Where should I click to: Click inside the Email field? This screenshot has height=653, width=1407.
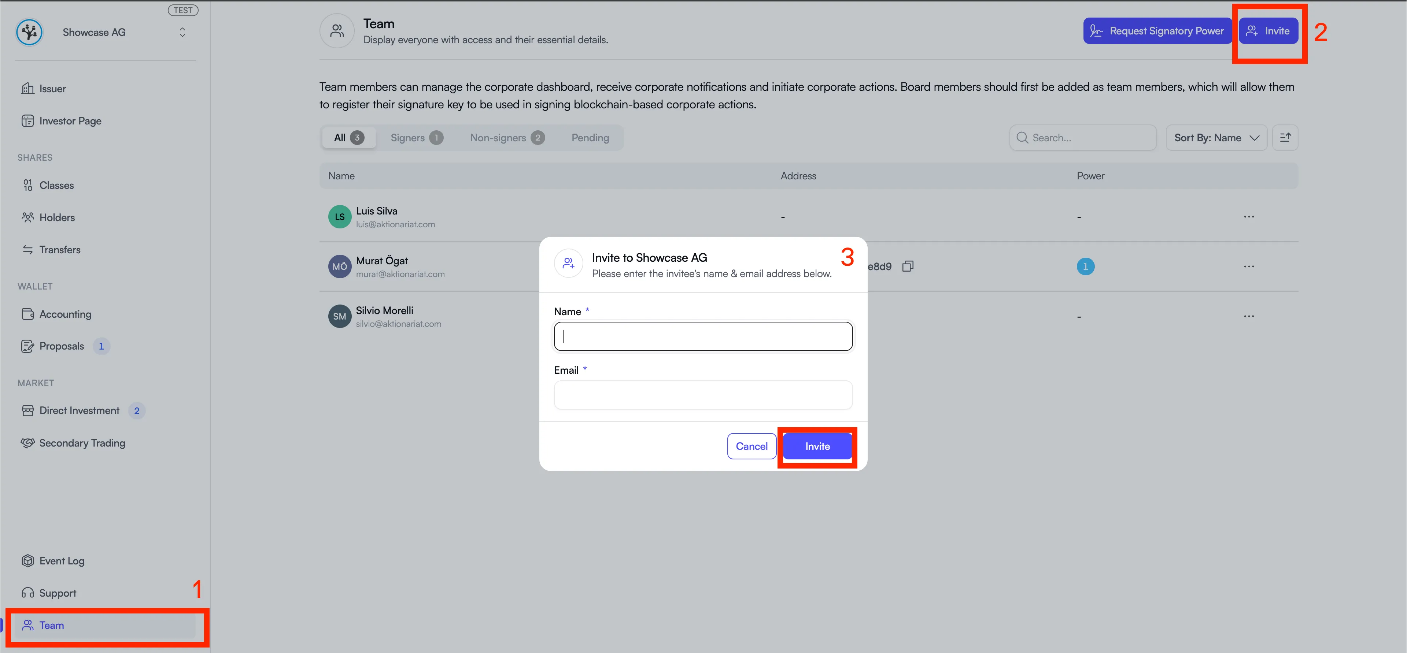coord(703,395)
